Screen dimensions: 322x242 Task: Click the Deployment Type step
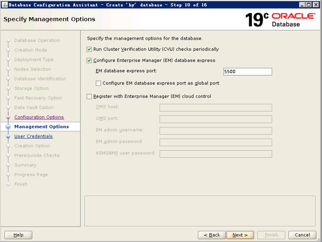point(34,60)
